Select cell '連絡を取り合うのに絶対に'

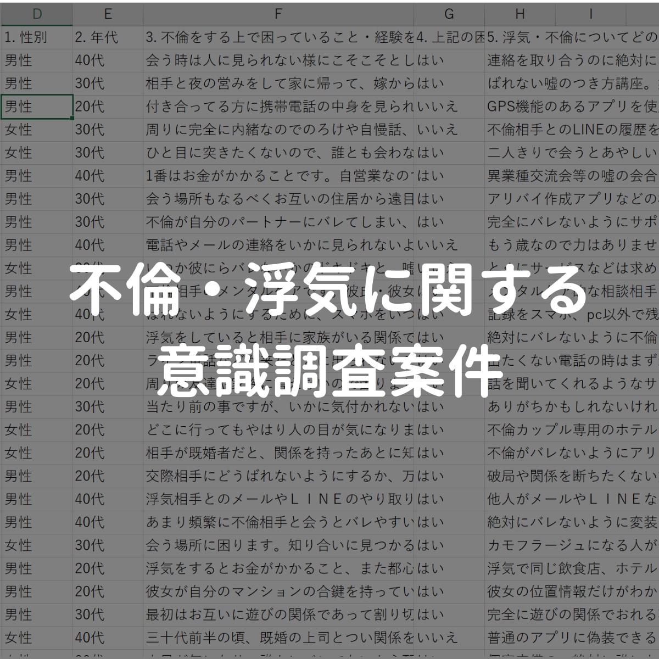click(x=572, y=60)
